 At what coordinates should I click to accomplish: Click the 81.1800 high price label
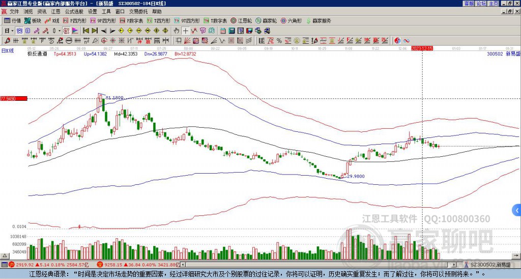click(114, 98)
